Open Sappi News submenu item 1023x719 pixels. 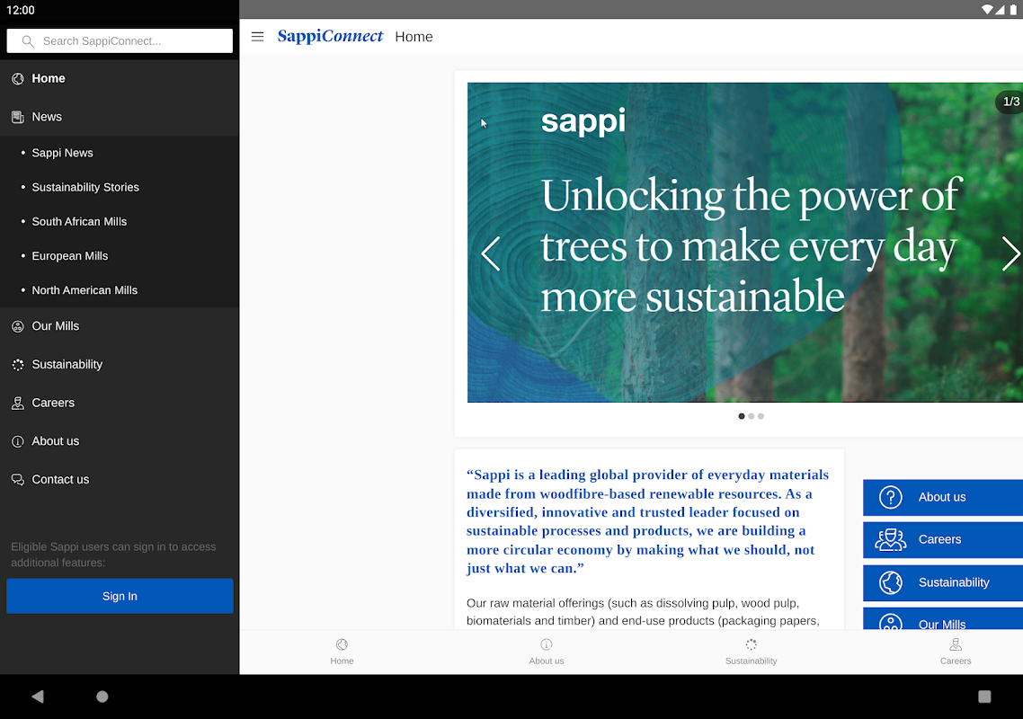click(62, 153)
